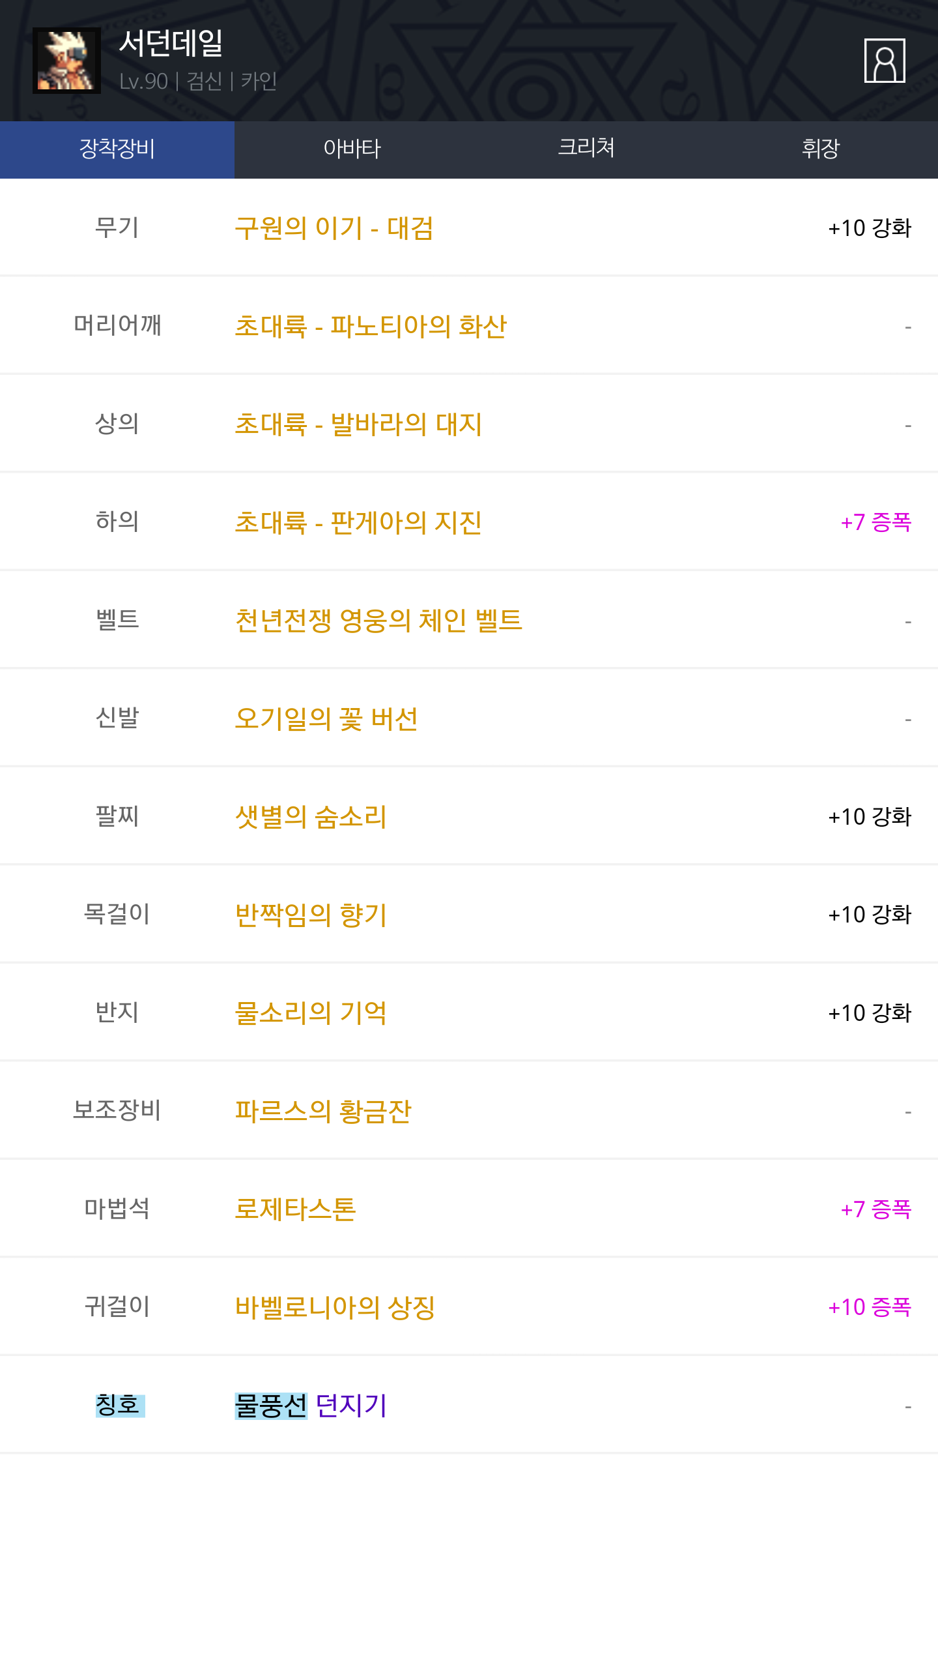Click 초대륙 - 파노티아의 화산 item
Viewport: 938px width, 1669px height.
pyautogui.click(x=370, y=326)
